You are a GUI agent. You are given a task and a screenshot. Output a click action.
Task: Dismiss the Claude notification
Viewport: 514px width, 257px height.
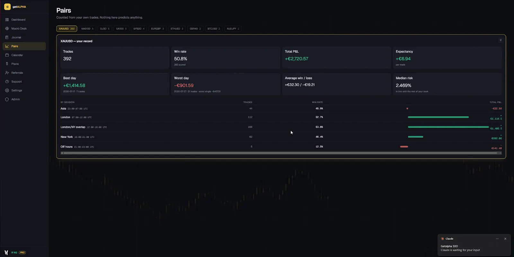[505, 239]
